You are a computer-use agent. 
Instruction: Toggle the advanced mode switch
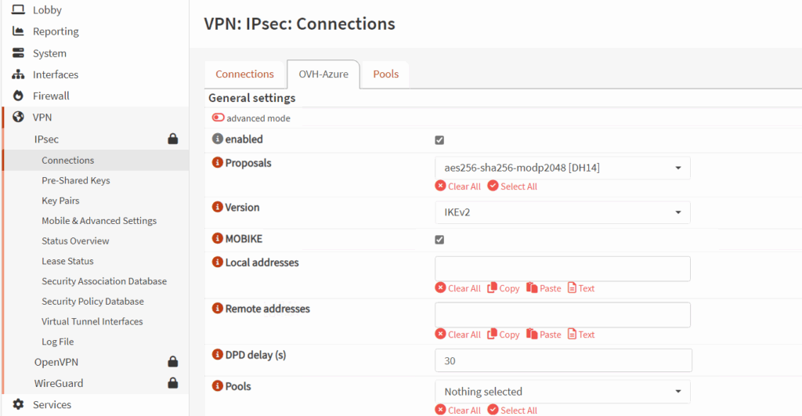coord(219,118)
